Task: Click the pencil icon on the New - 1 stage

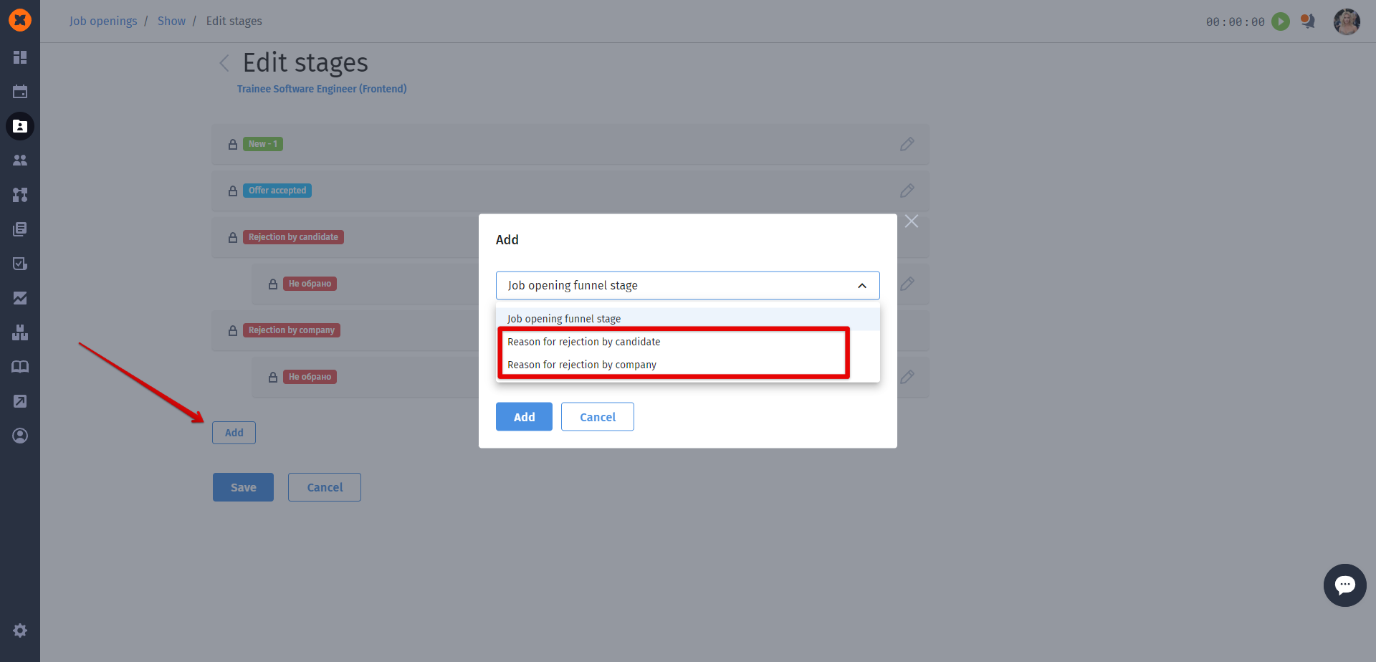Action: pyautogui.click(x=907, y=144)
